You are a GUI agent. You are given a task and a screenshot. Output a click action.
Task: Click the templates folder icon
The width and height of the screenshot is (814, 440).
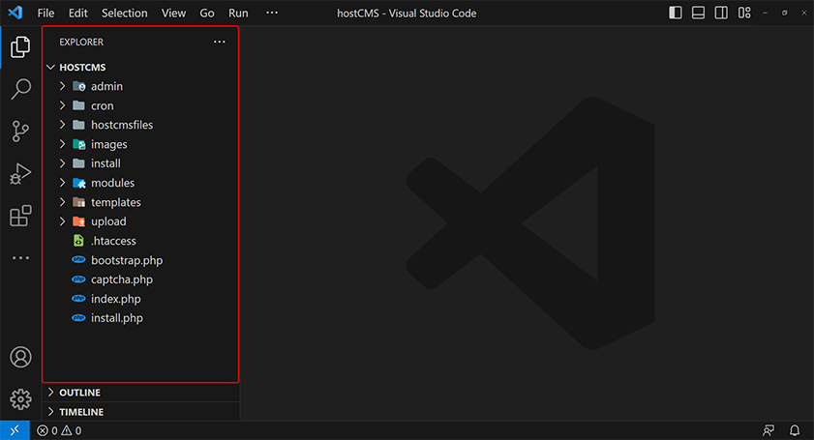point(79,202)
